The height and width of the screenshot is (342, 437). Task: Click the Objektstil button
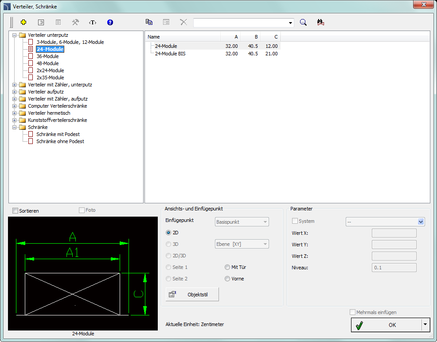[192, 294]
